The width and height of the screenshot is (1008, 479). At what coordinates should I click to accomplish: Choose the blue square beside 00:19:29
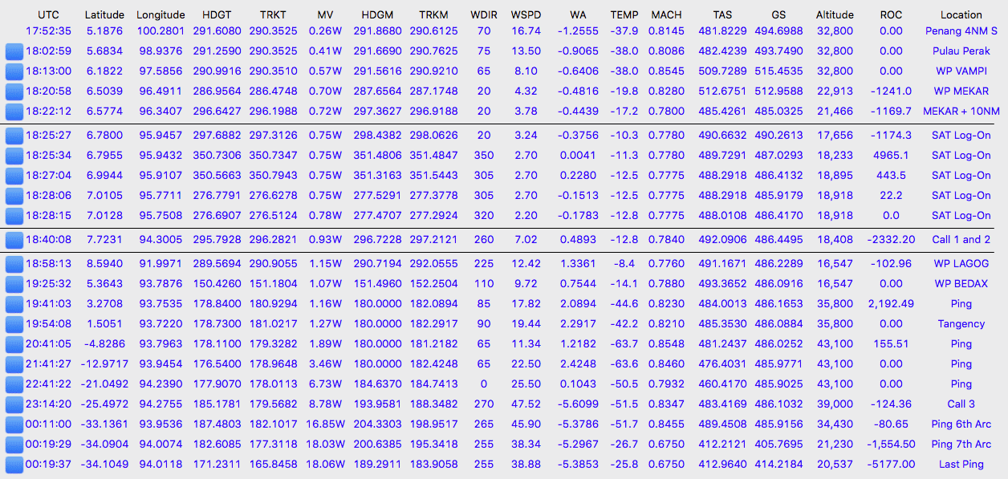tap(14, 445)
